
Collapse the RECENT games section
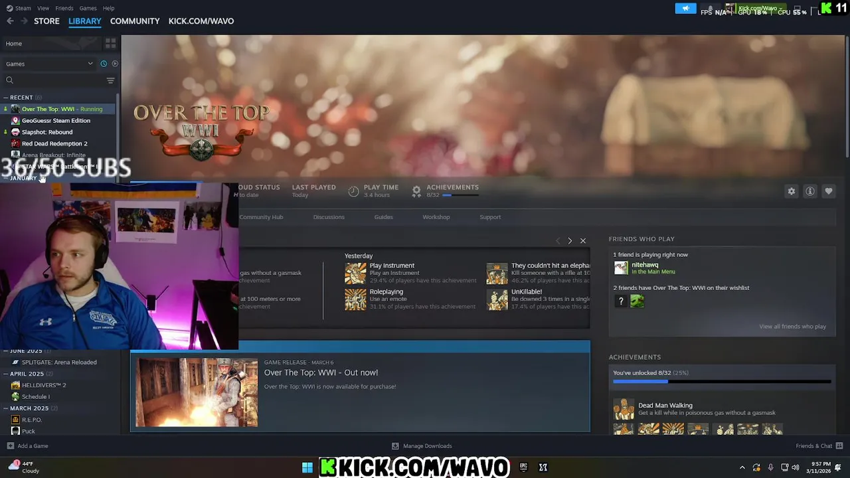point(5,98)
